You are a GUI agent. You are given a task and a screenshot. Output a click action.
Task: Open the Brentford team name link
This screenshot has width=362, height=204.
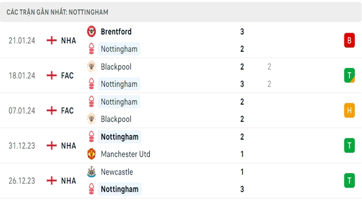pos(116,32)
